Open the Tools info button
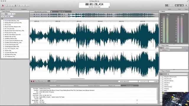Viewport: 189px width, 106px height. pyautogui.click(x=186, y=6)
